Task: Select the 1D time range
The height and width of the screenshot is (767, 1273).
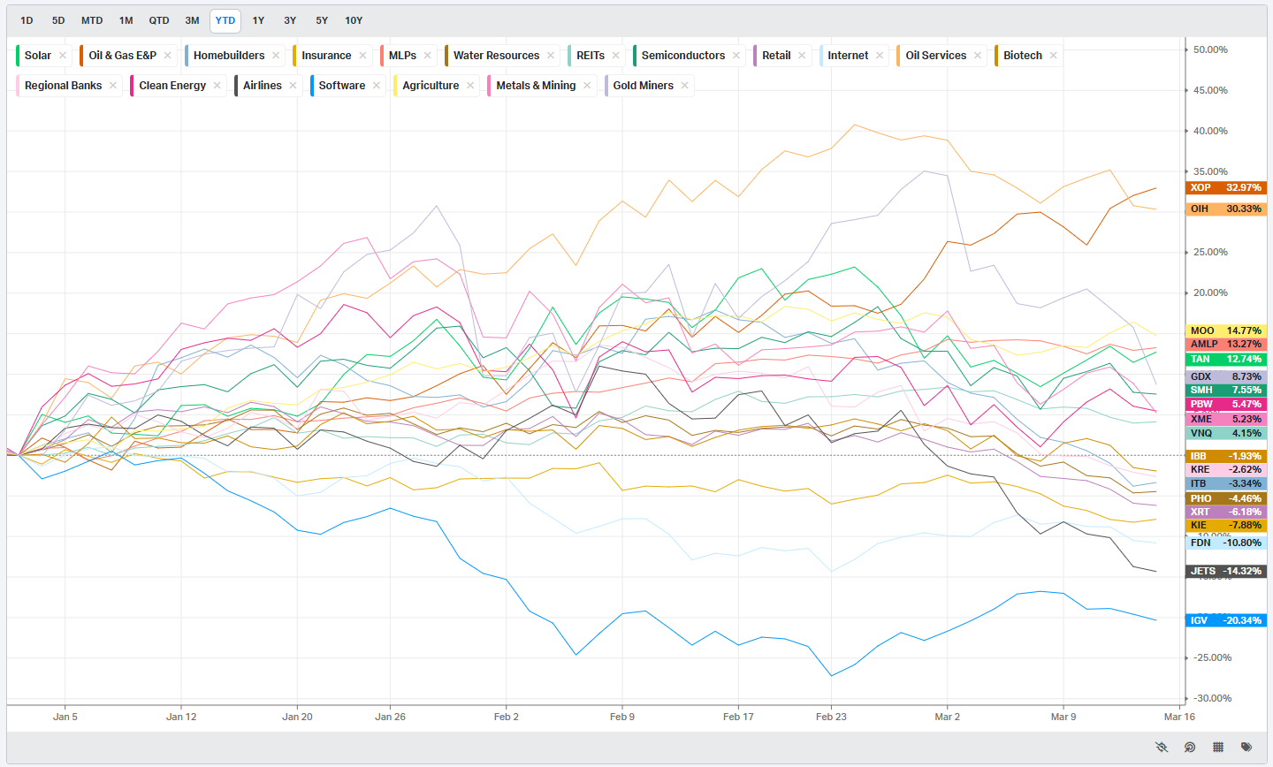Action: pos(27,20)
